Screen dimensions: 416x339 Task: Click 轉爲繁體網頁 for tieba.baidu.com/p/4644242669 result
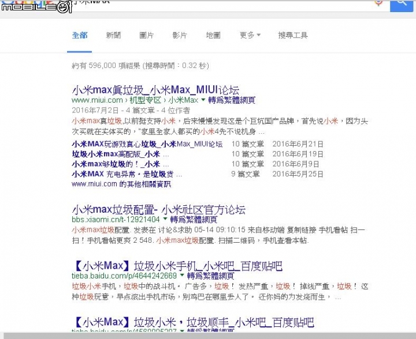(211, 276)
